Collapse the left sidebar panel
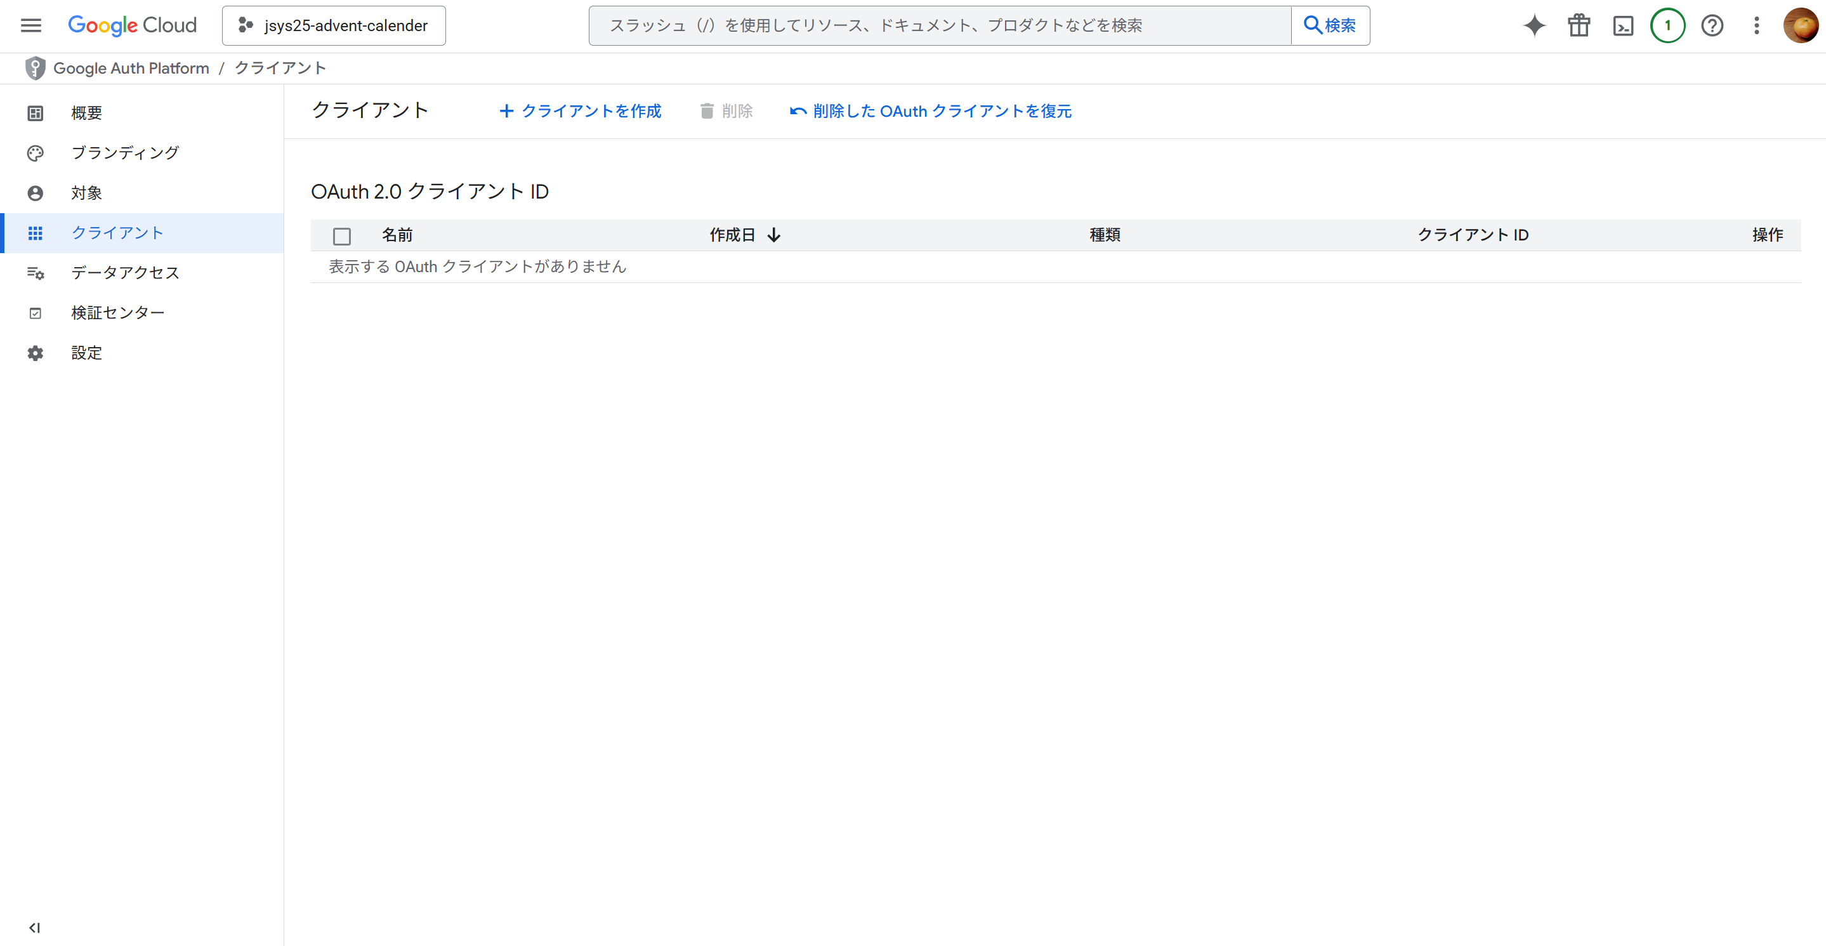This screenshot has height=946, width=1826. tap(34, 928)
